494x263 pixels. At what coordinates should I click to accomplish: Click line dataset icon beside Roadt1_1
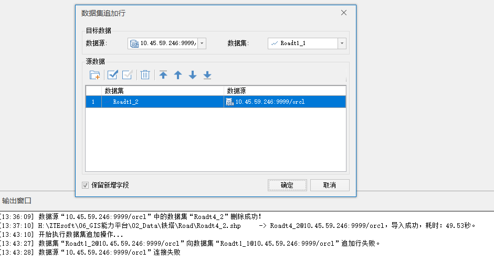[x=275, y=43]
